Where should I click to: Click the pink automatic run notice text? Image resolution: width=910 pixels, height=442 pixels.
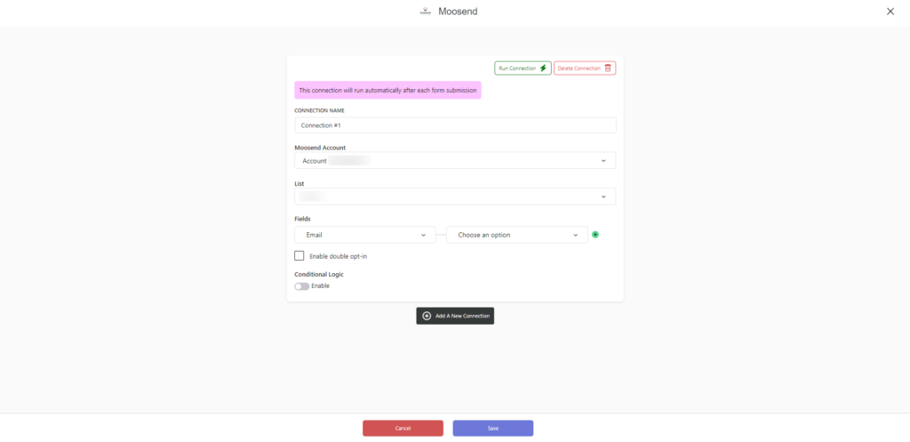(387, 90)
